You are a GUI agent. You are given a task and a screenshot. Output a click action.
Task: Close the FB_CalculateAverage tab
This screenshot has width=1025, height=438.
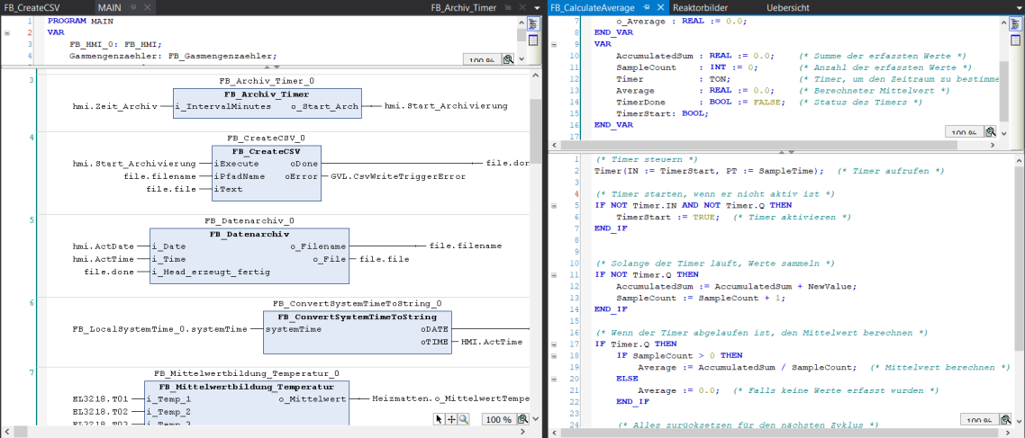click(x=659, y=8)
